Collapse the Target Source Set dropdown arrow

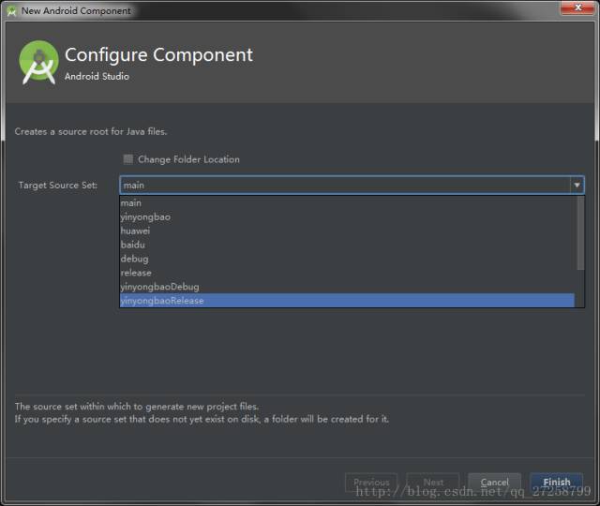(x=577, y=186)
